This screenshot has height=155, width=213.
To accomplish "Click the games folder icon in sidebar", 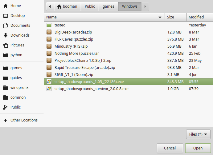I will coord(6,68).
